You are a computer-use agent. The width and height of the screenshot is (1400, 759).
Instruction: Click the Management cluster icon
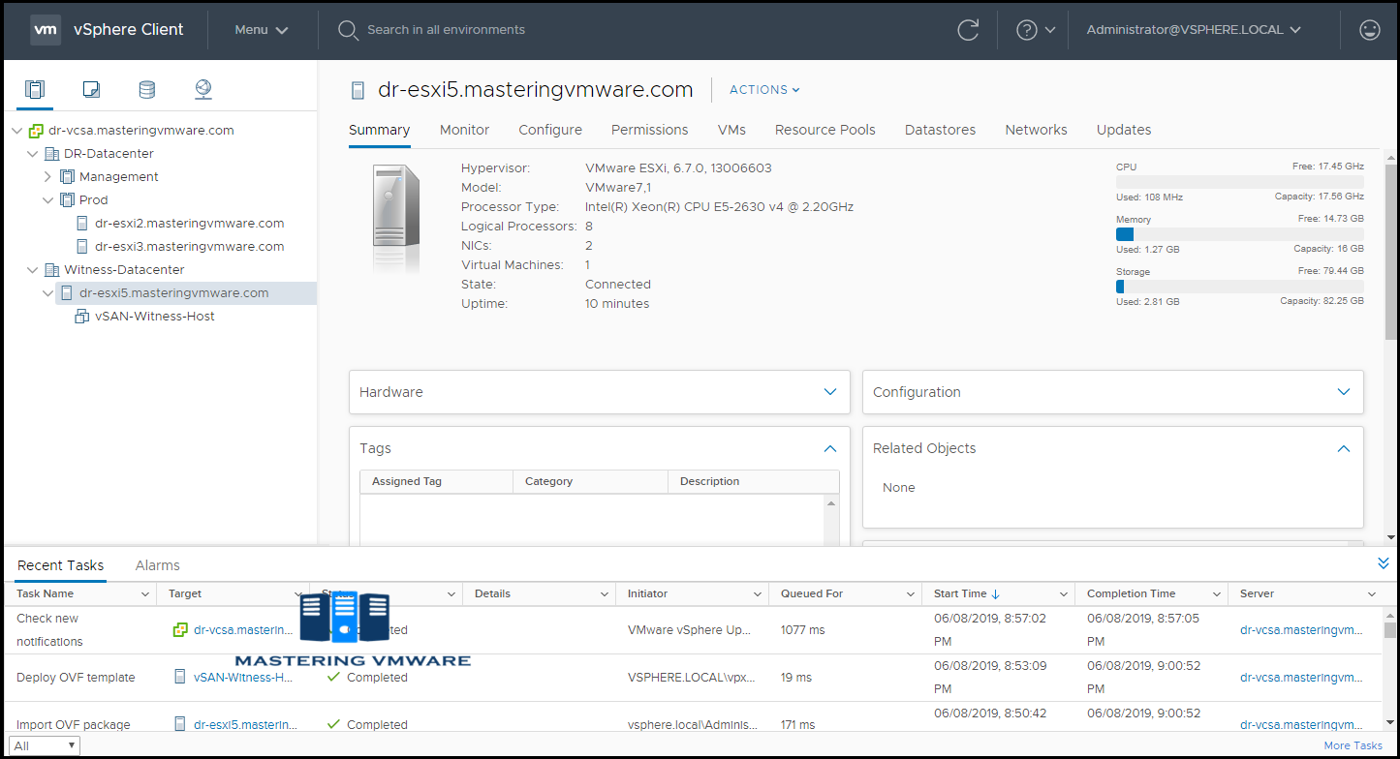(67, 177)
